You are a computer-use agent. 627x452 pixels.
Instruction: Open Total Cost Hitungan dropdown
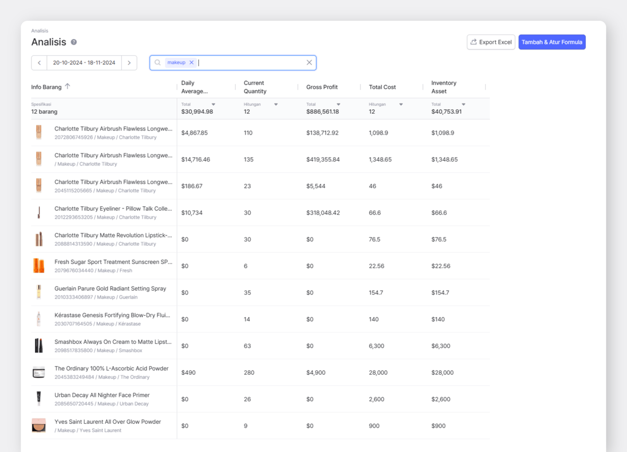coord(401,104)
